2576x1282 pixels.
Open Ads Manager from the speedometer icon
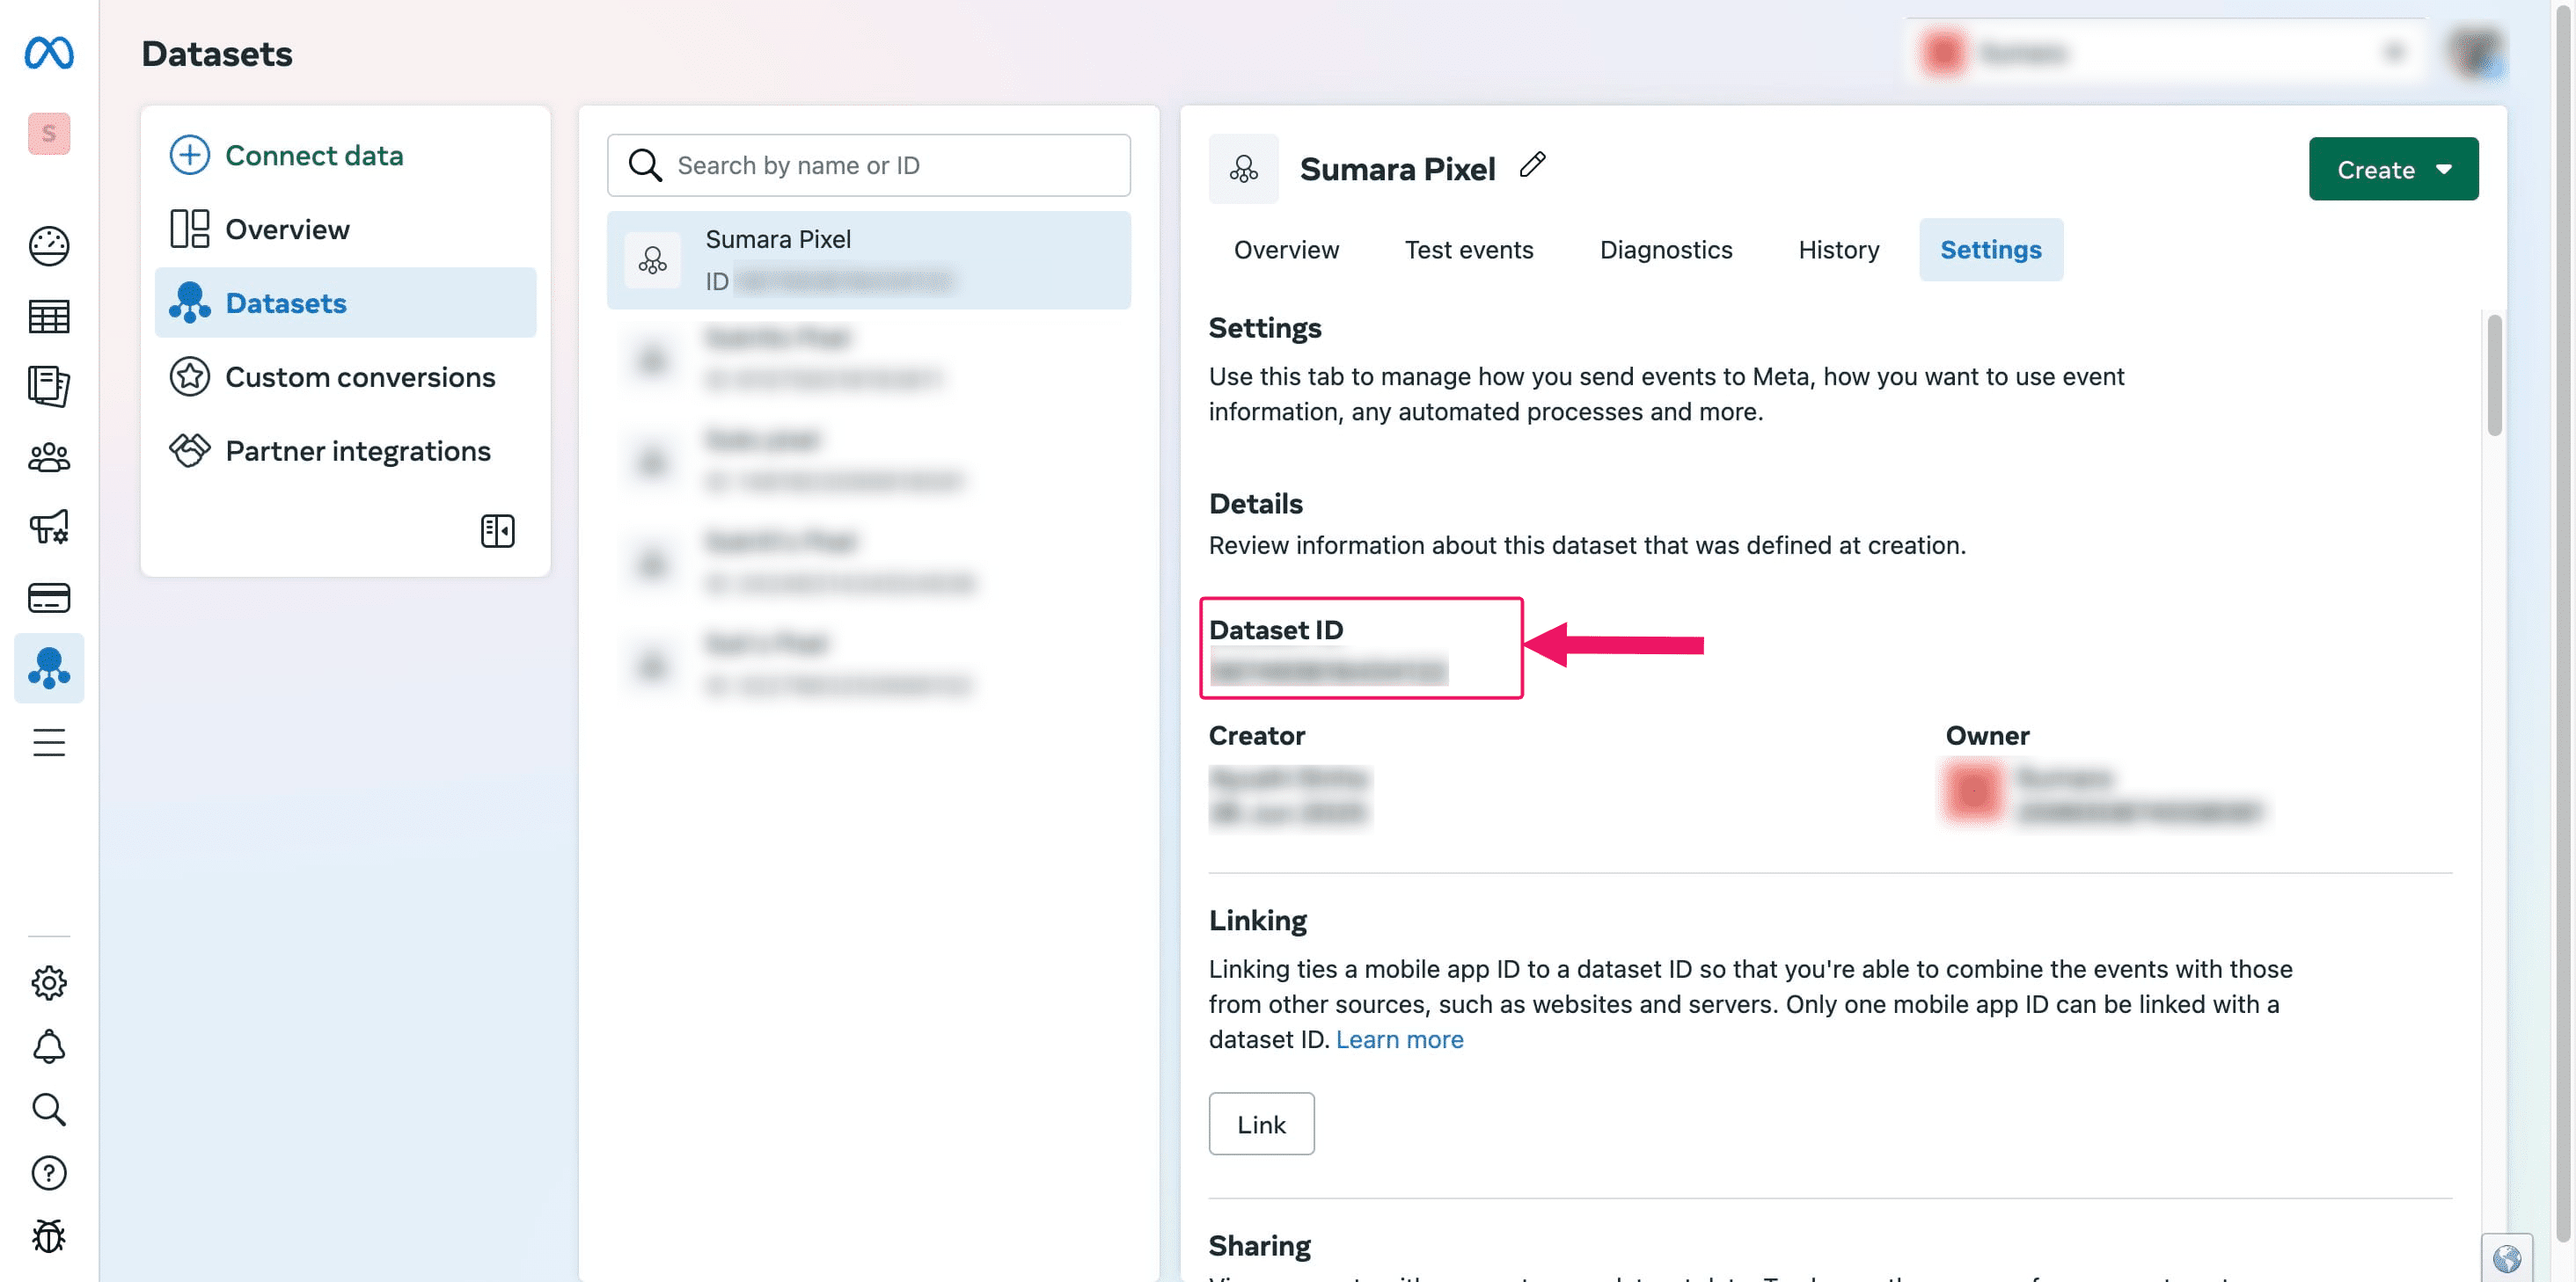[x=48, y=246]
